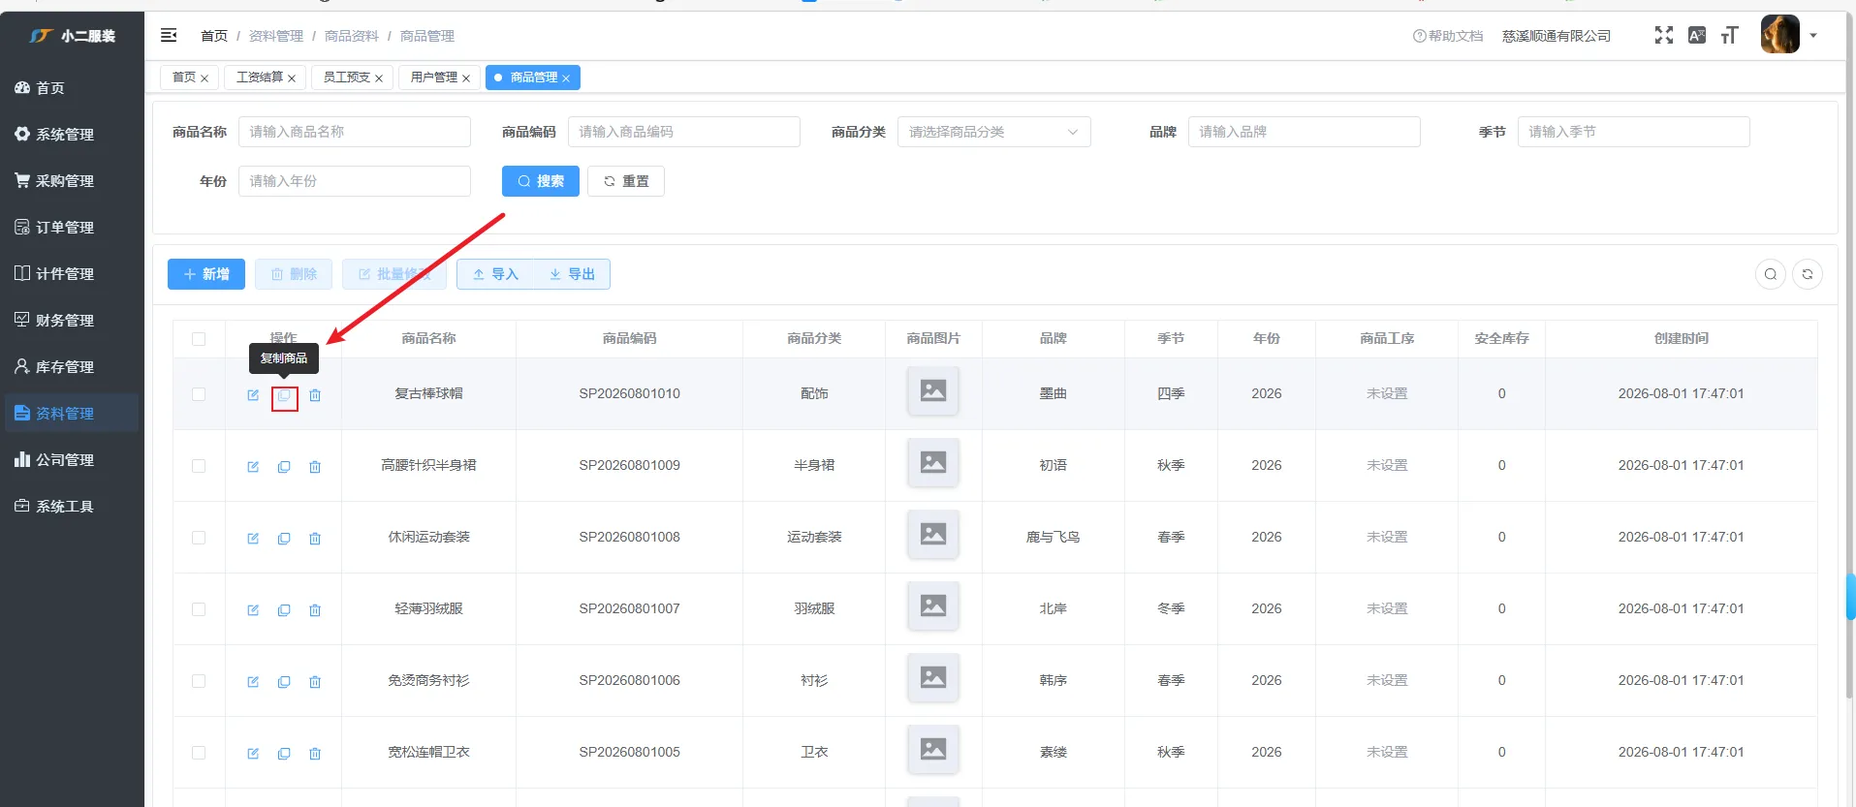Edit the 高腰针织半身裙 product
The height and width of the screenshot is (807, 1856).
coord(253,467)
